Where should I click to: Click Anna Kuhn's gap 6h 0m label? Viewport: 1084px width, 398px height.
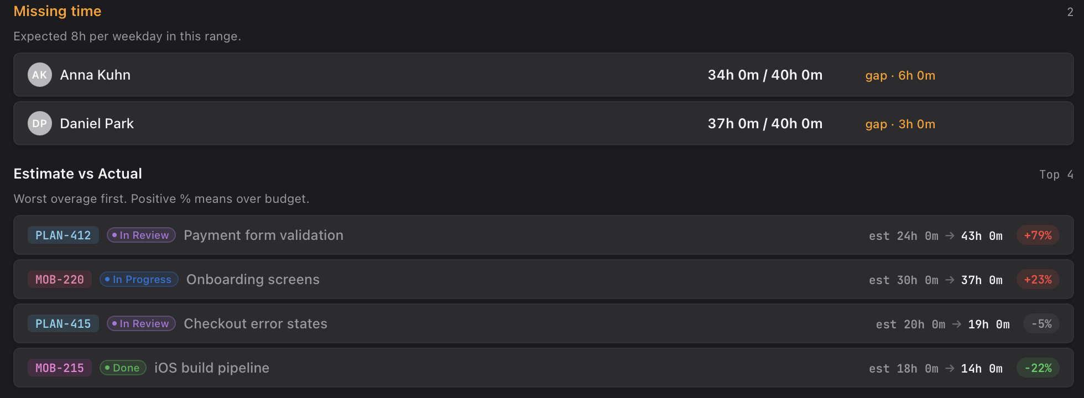(900, 75)
